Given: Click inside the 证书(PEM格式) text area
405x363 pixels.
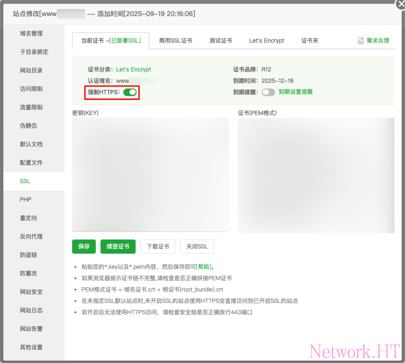Looking at the screenshot, I should pos(316,175).
